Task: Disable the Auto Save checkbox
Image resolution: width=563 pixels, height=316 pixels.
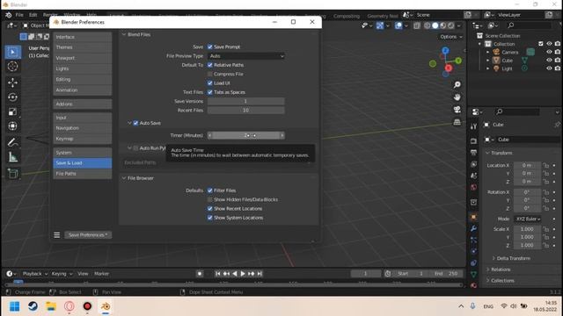Action: [x=135, y=123]
